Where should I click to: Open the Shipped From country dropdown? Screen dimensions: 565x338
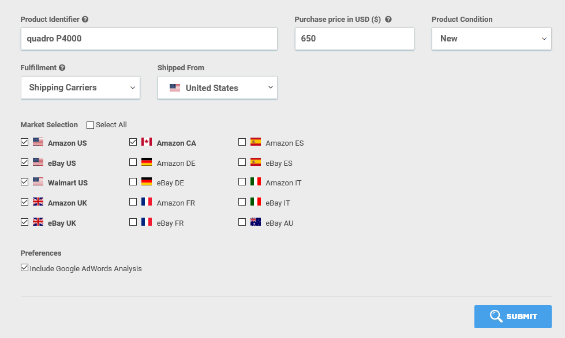[217, 88]
